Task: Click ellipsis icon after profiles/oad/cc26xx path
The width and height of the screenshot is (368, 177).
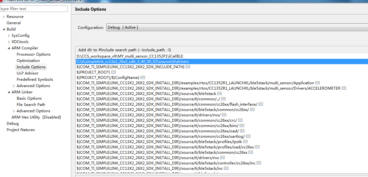Action: [x=257, y=147]
